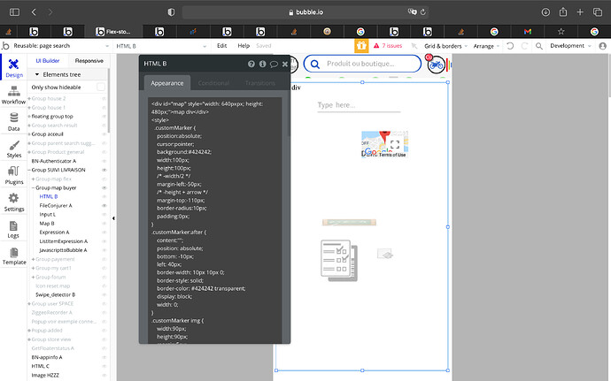
Task: Open the user account avatar
Action: [x=602, y=46]
